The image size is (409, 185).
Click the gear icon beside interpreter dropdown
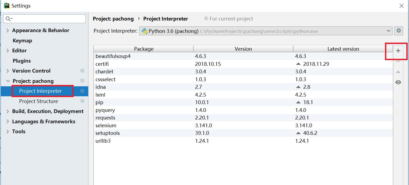point(398,31)
